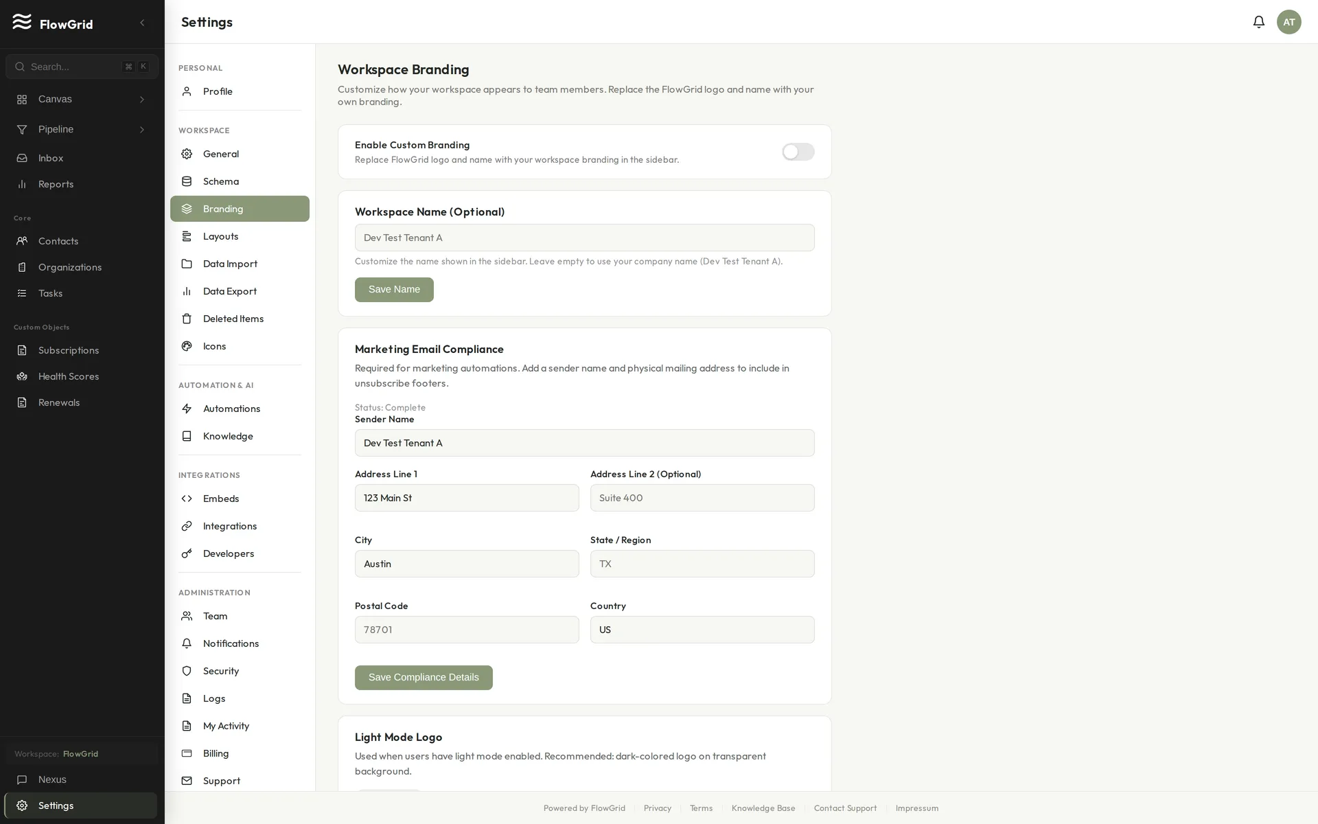
Task: Open the Privacy footer link
Action: tap(657, 808)
